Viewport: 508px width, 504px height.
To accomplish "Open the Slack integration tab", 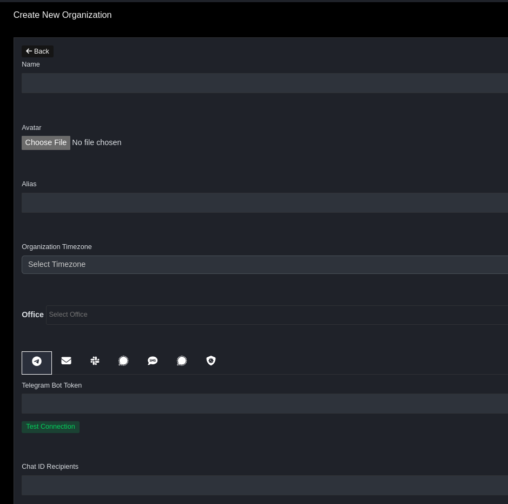I will [95, 361].
